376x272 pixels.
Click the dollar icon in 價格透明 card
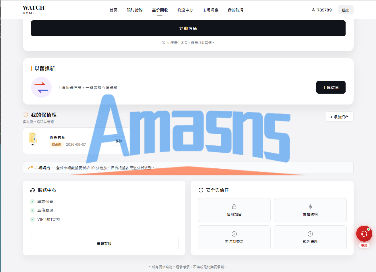[x=310, y=207]
